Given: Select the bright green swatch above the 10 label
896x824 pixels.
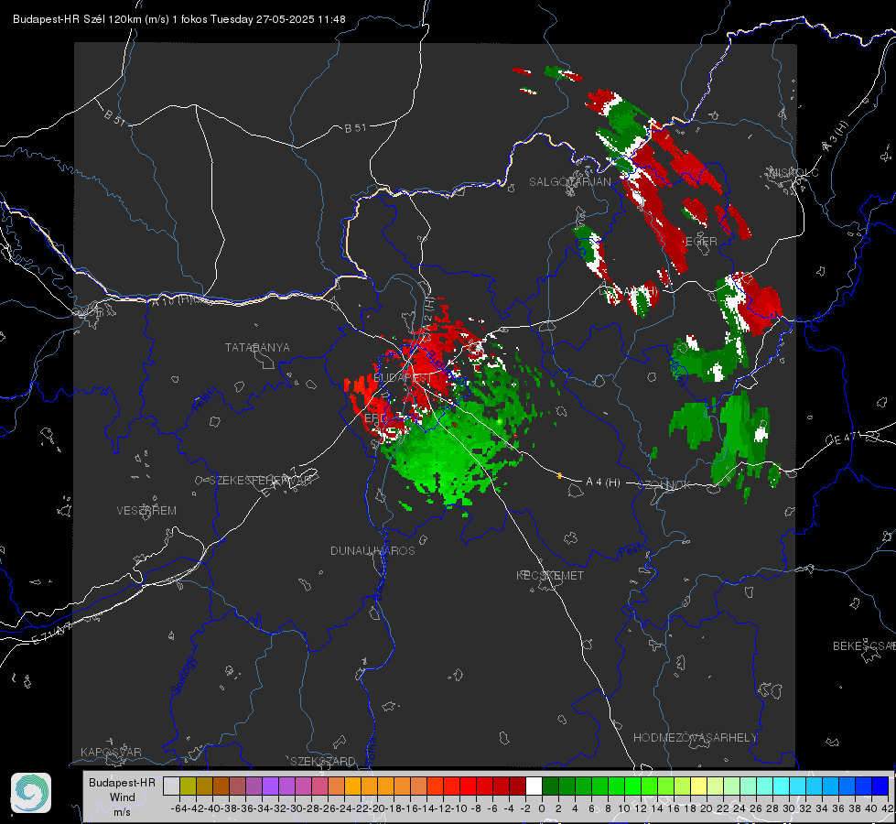Looking at the screenshot, I should [632, 786].
